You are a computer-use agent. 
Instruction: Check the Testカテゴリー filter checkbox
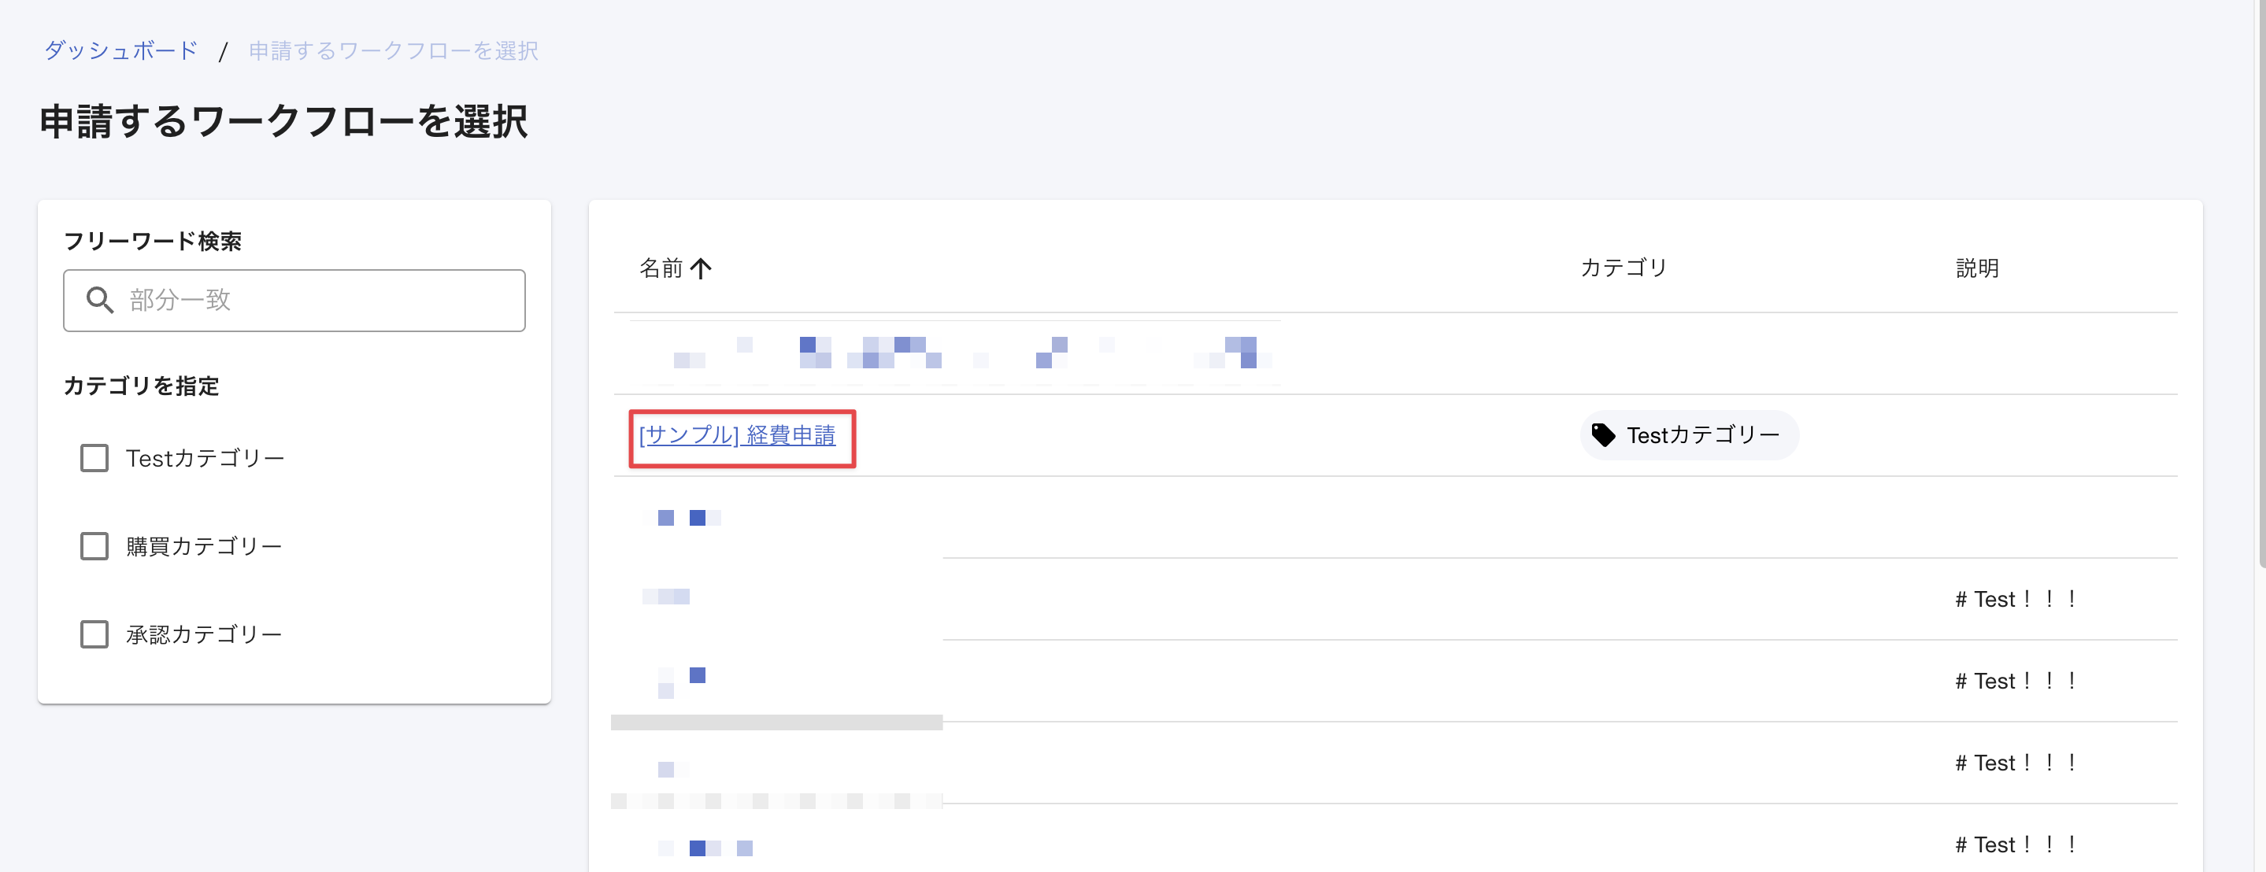point(94,458)
